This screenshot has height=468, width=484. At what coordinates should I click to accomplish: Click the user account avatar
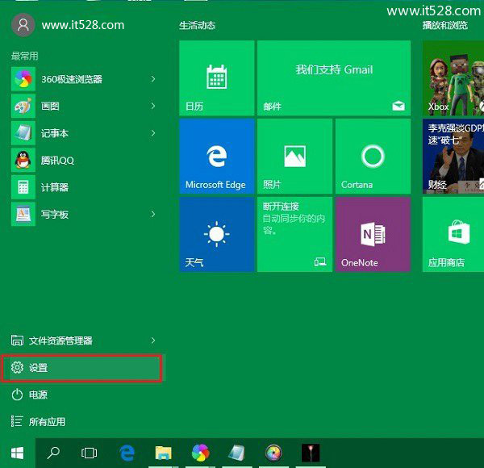pos(23,25)
